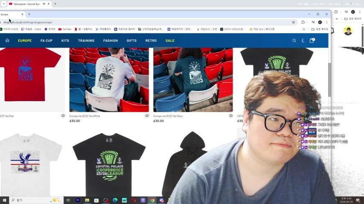Click the taskbar search box
This screenshot has width=364, height=204.
pos(36,200)
